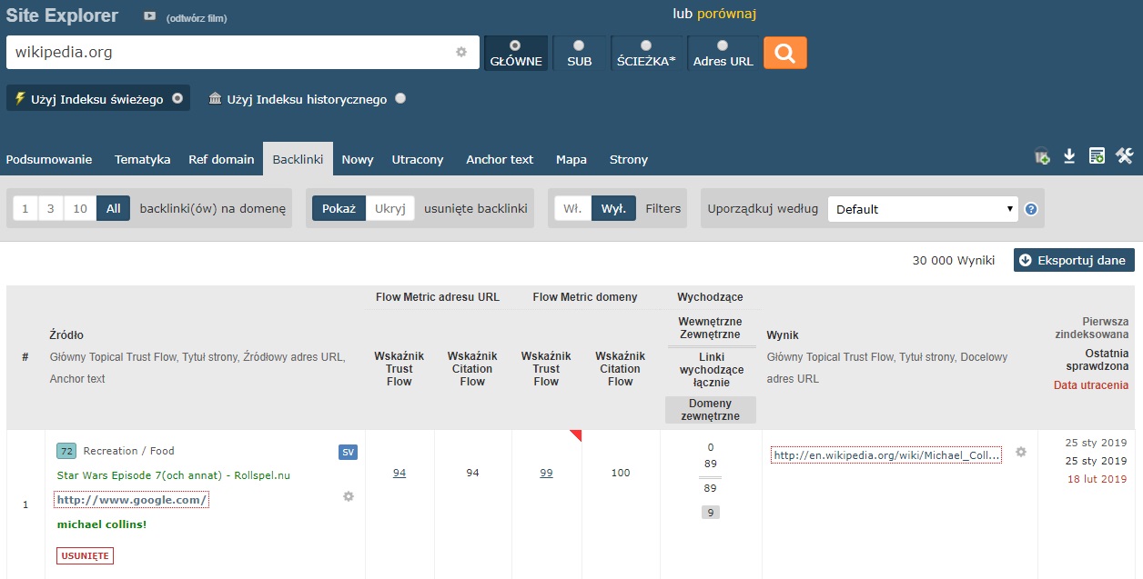Expand the Default sort order dropdown
Screen dimensions: 1143x579
pos(923,209)
